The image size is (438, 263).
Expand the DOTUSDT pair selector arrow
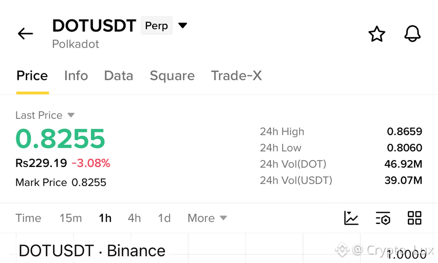(x=183, y=25)
